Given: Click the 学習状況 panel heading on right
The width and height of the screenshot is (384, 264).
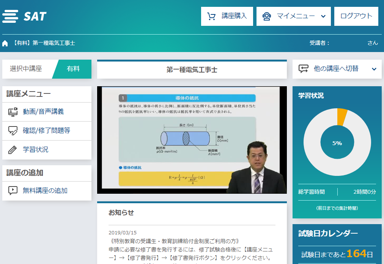Looking at the screenshot, I should (311, 96).
